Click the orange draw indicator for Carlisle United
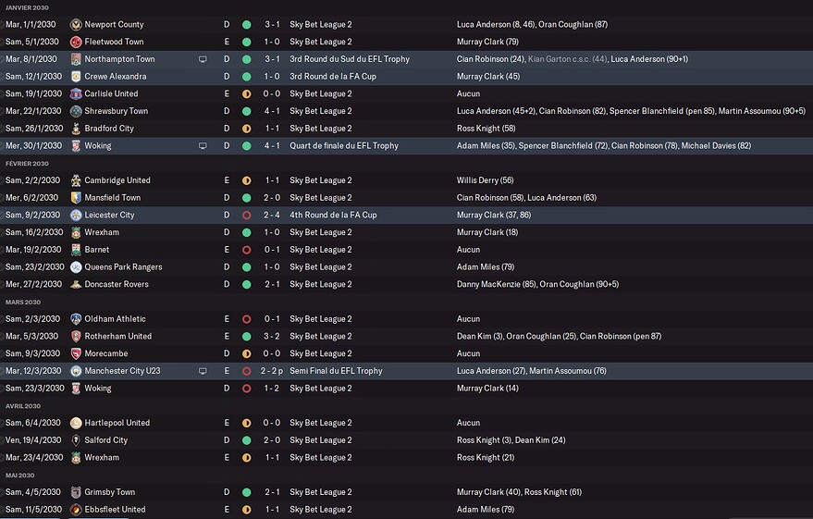 click(x=247, y=93)
